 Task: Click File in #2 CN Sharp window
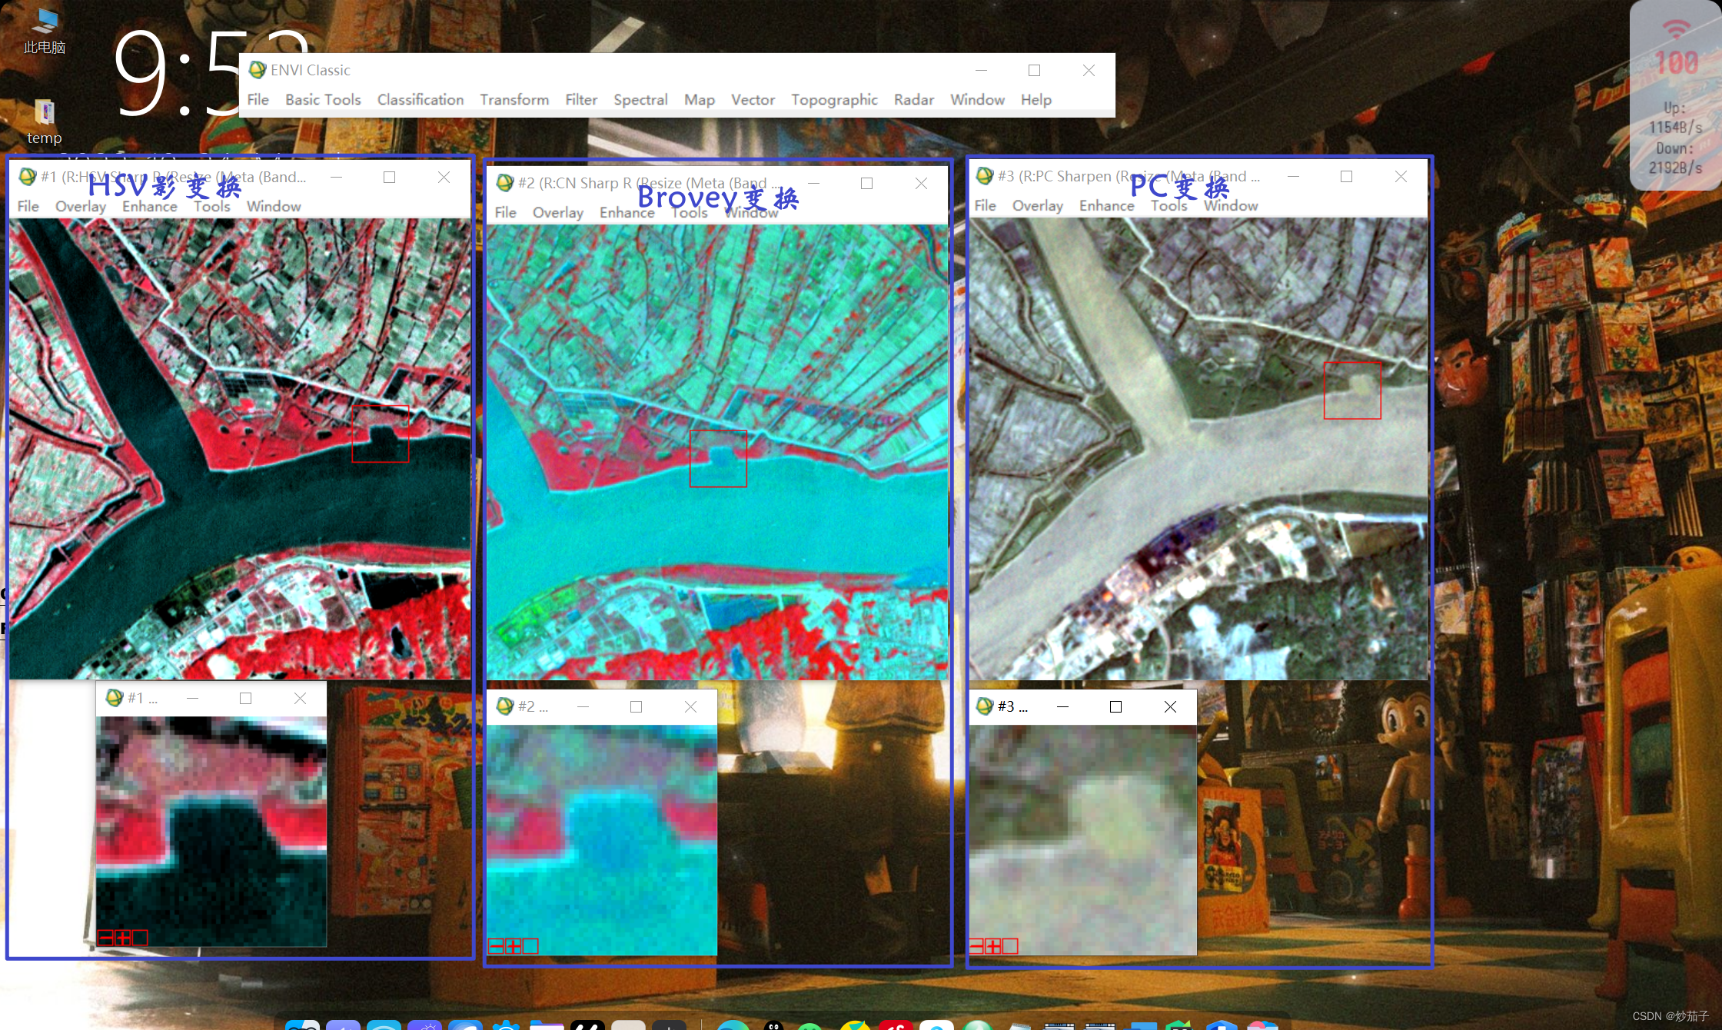505,213
